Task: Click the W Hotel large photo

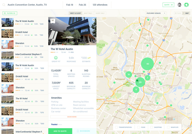Action: coord(72,31)
